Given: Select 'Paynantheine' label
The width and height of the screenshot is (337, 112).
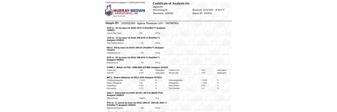Looking at the screenshot, I should point(112,86).
